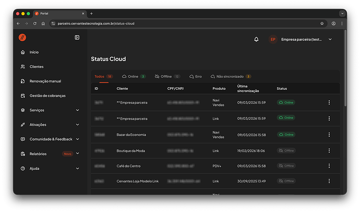Open the notifications bell
The image size is (360, 212).
click(256, 40)
